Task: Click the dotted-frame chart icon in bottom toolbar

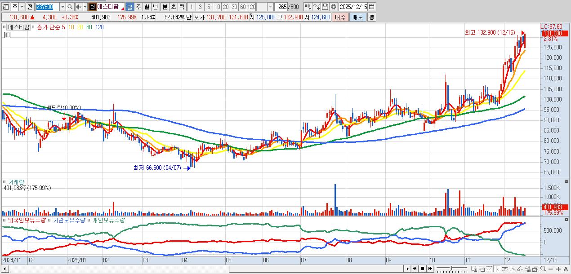Action: 490,269
